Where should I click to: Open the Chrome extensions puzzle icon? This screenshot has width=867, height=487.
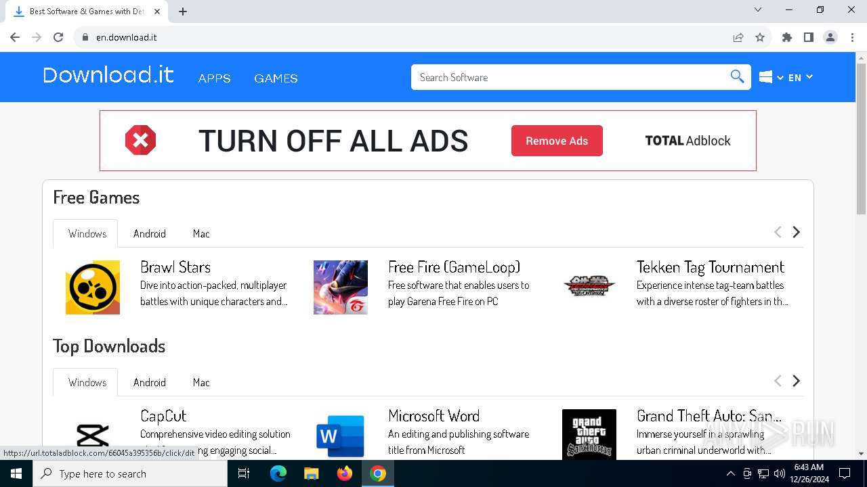click(x=787, y=37)
